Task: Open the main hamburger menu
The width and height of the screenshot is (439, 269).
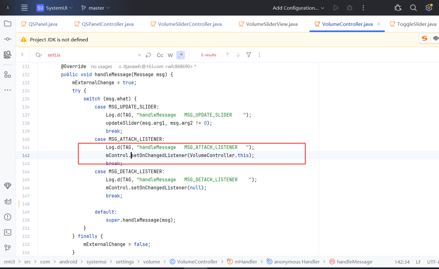Action: 24,8
